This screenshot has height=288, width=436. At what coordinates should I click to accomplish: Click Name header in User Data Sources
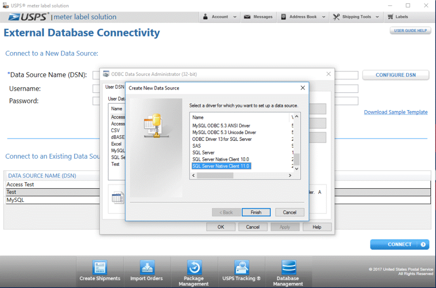[117, 109]
